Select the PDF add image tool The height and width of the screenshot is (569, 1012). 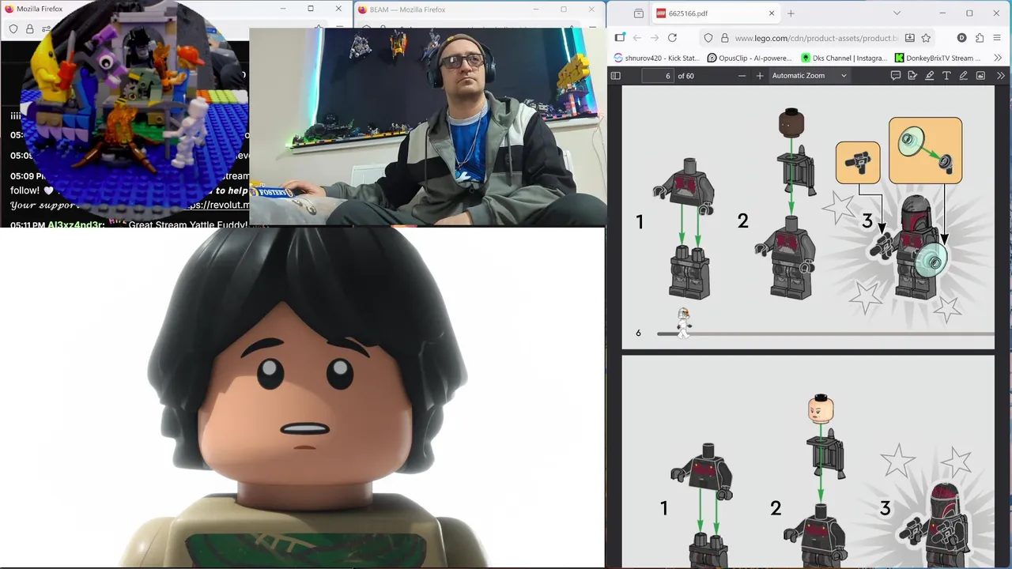980,76
